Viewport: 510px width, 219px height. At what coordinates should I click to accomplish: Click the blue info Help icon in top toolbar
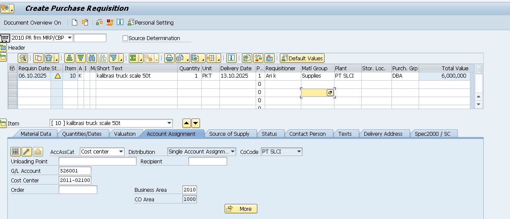(x=120, y=22)
